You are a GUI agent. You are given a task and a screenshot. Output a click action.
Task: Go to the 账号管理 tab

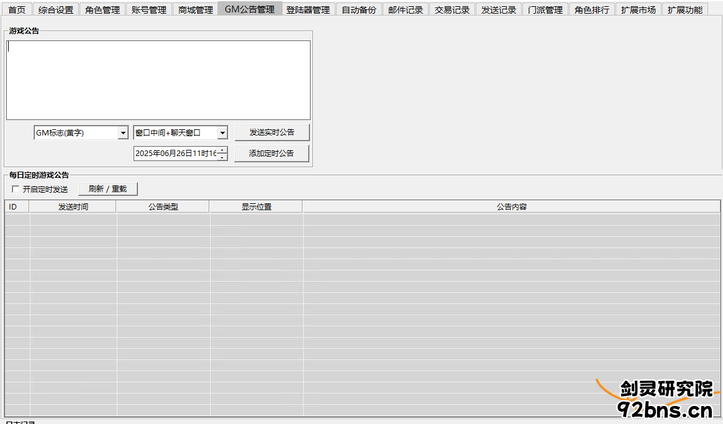point(149,10)
